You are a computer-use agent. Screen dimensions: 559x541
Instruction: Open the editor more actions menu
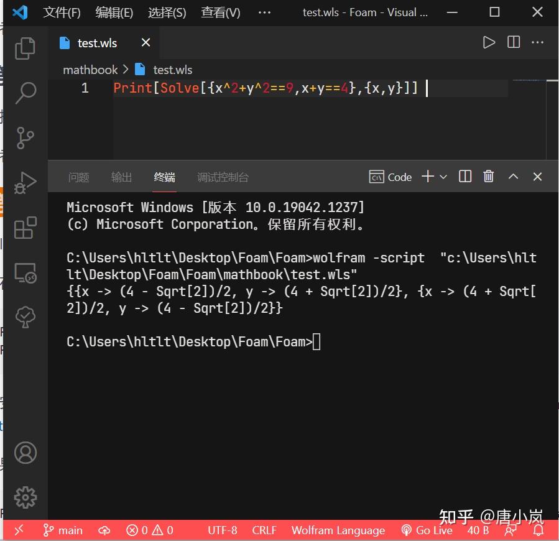(537, 42)
